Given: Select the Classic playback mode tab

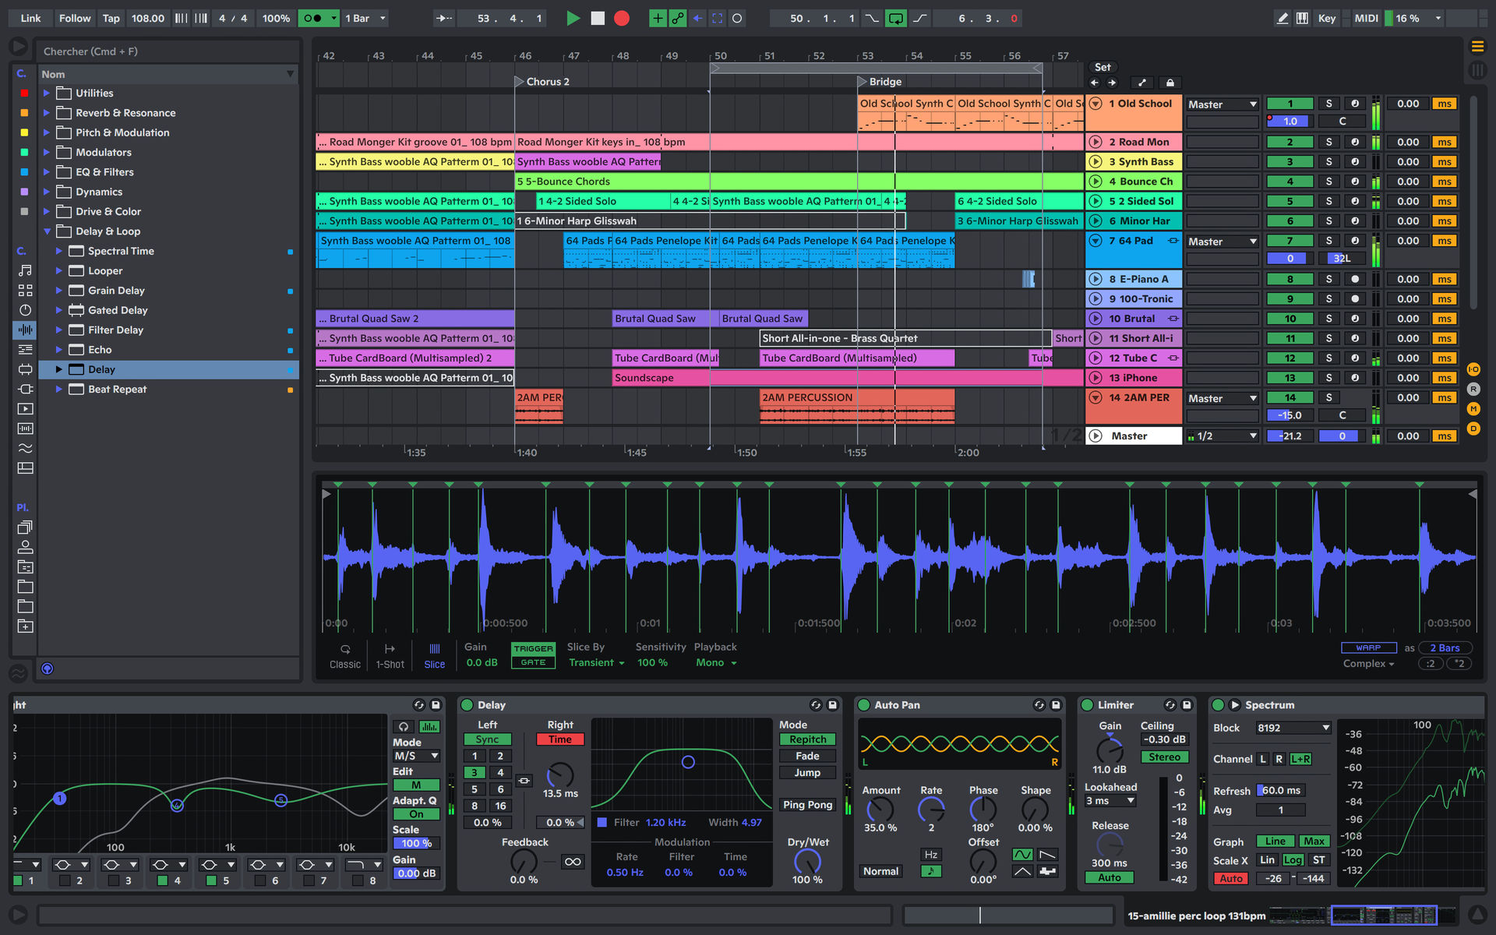Looking at the screenshot, I should (x=345, y=656).
